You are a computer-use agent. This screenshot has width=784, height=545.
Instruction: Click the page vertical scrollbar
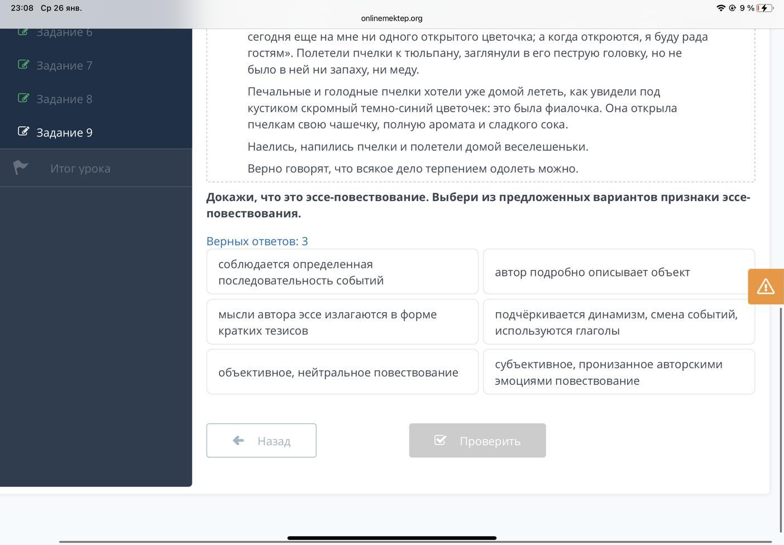pos(781,419)
